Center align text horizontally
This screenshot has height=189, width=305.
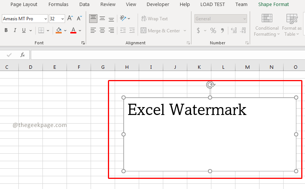(102, 30)
